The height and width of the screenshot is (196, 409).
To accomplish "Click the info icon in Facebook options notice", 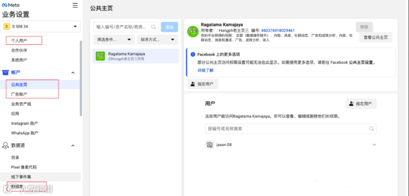I will 193,54.
